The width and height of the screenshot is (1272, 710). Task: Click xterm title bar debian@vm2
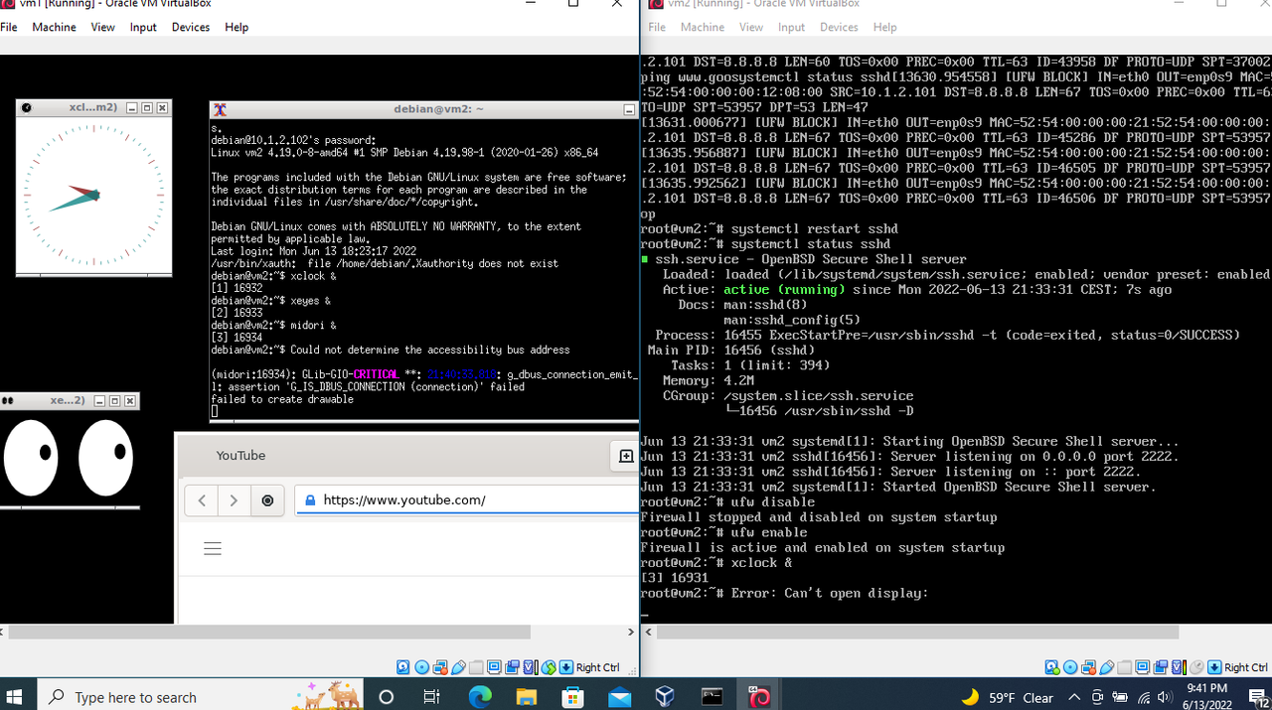point(424,109)
